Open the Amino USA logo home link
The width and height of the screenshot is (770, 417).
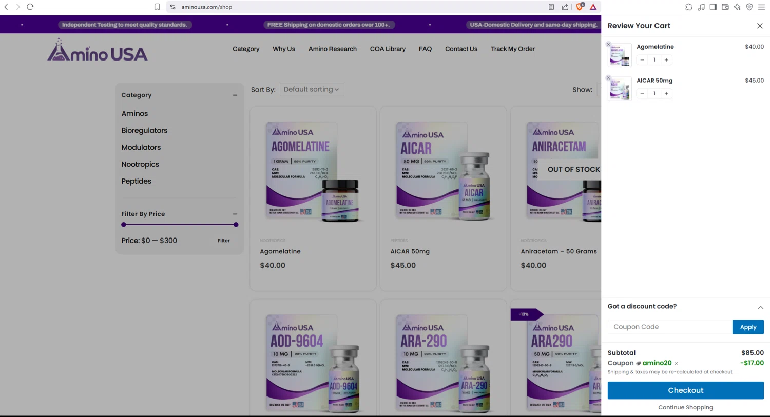(98, 50)
